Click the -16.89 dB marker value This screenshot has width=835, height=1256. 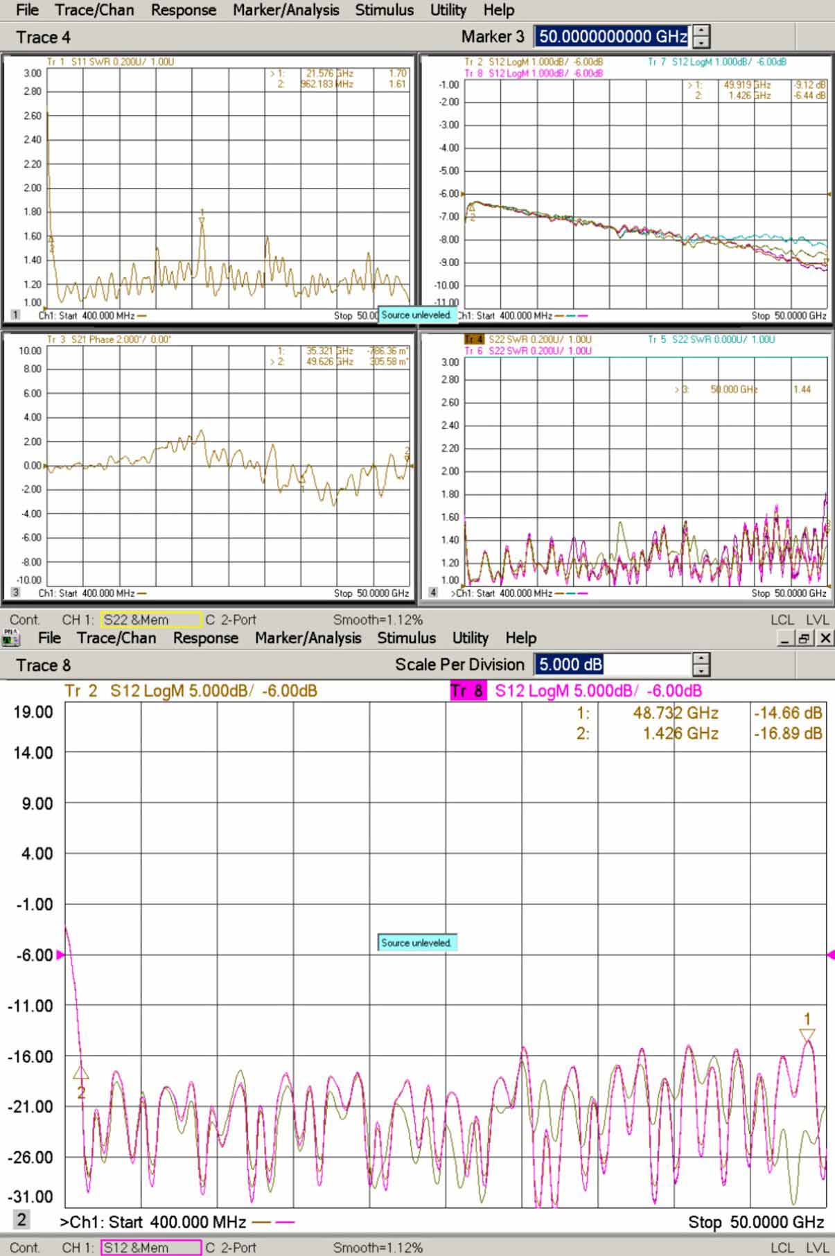(x=788, y=733)
